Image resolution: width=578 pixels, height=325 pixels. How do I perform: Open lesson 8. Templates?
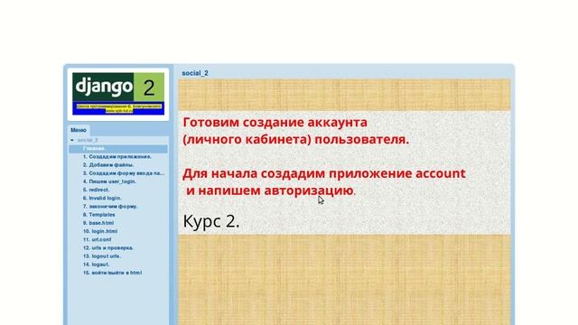[x=99, y=215]
